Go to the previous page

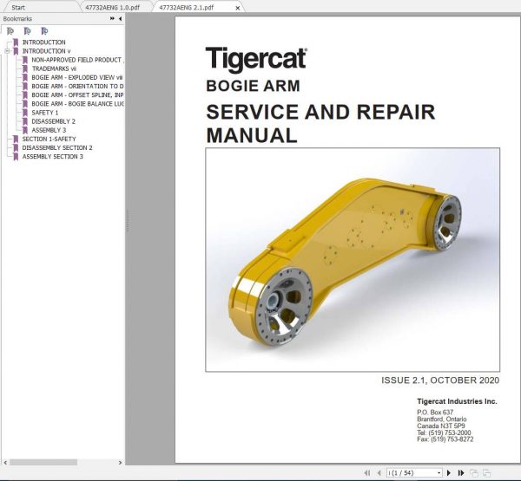coord(379,472)
